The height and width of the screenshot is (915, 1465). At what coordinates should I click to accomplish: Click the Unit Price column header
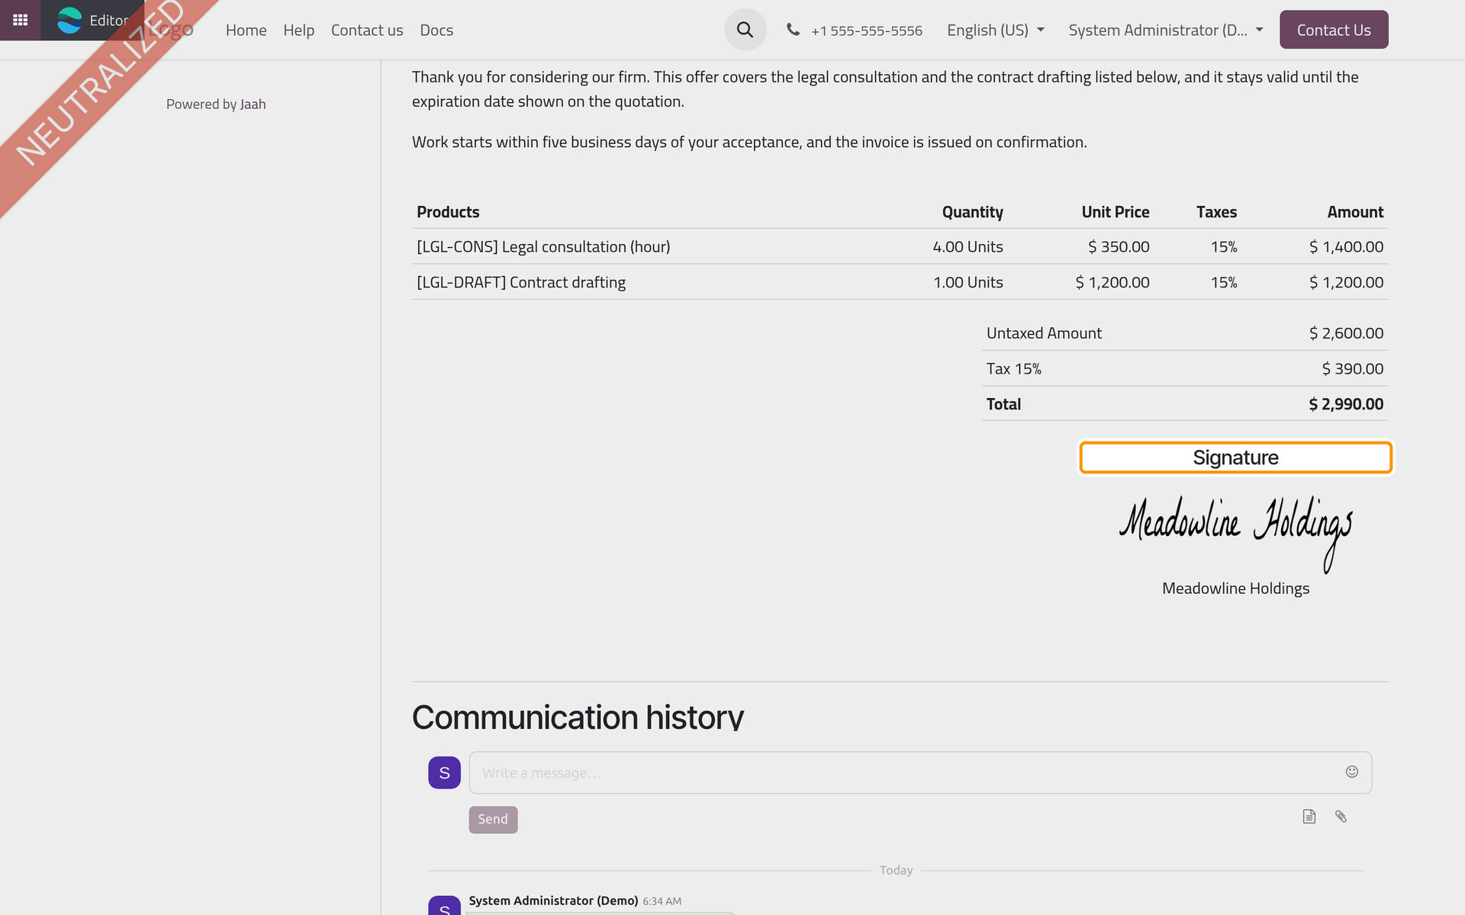pos(1115,212)
